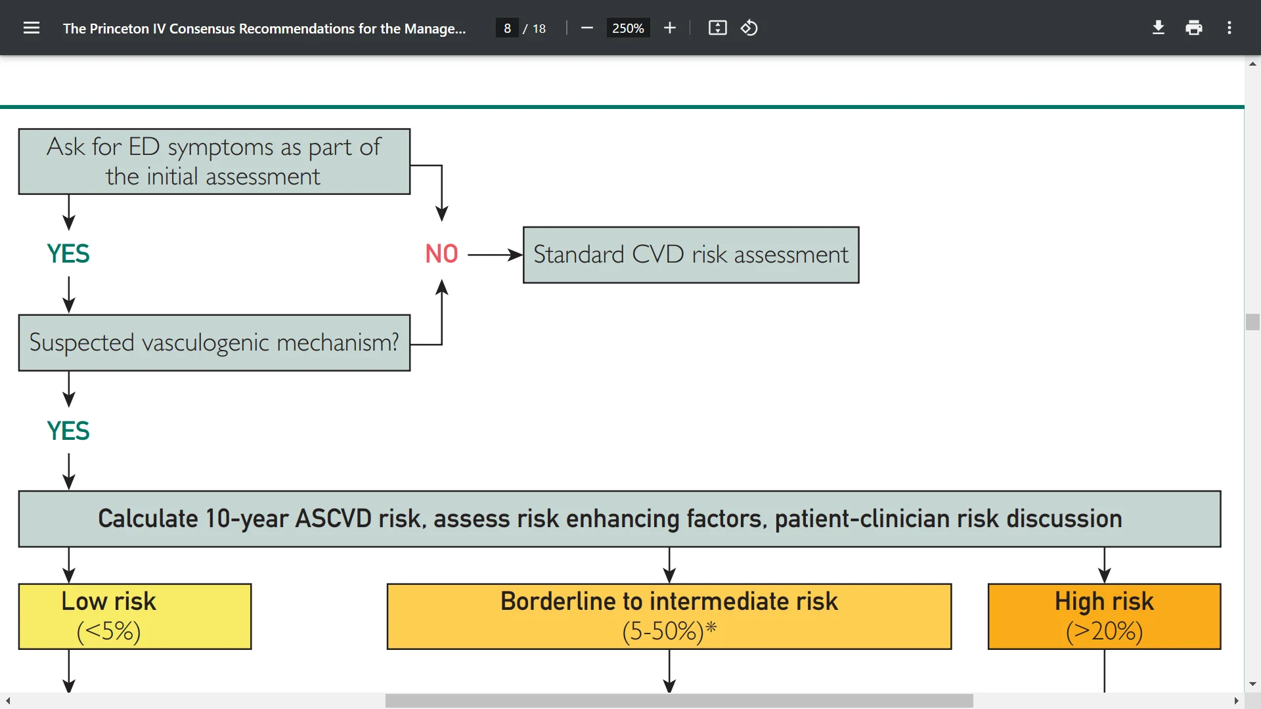
Task: Rotate the document counterclockwise
Action: click(749, 28)
